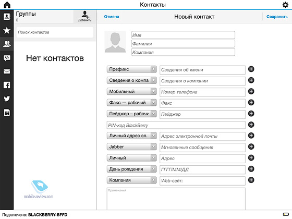Click the PIN-код BlackBerry field

pos(176,125)
